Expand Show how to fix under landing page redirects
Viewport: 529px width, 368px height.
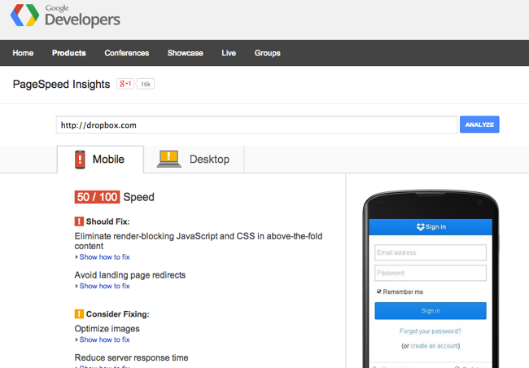[x=104, y=286]
